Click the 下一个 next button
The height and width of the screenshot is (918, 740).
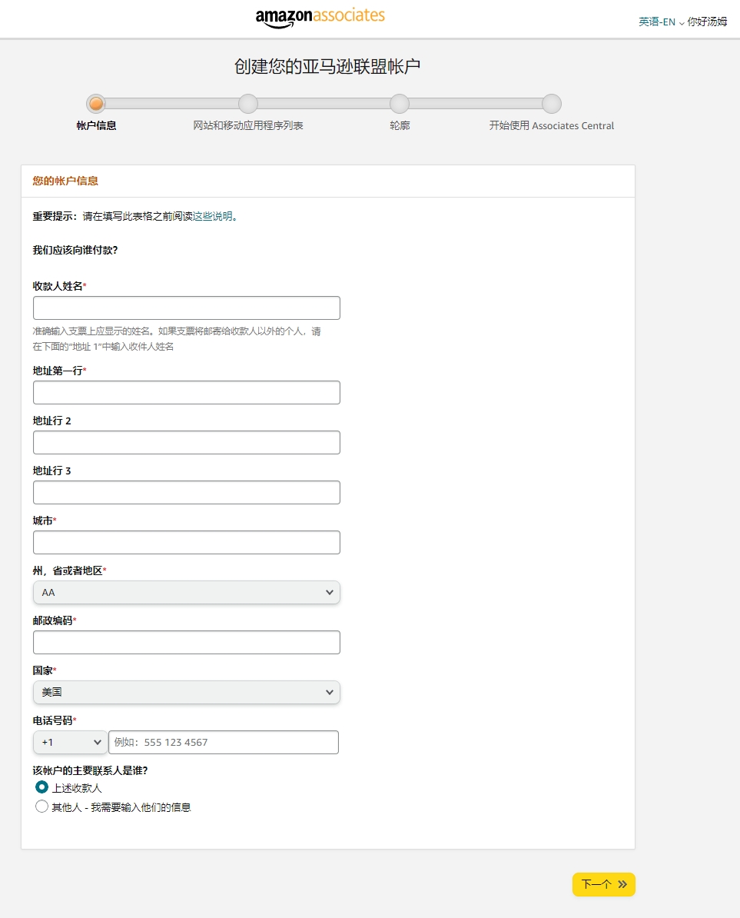[604, 884]
